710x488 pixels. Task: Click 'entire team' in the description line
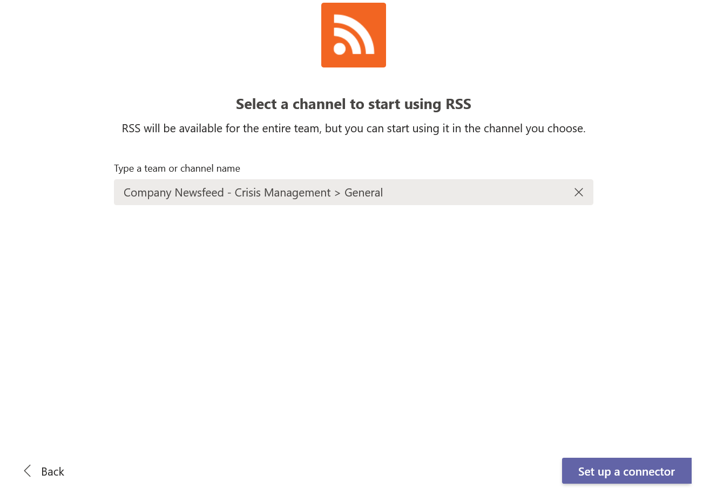pyautogui.click(x=270, y=128)
